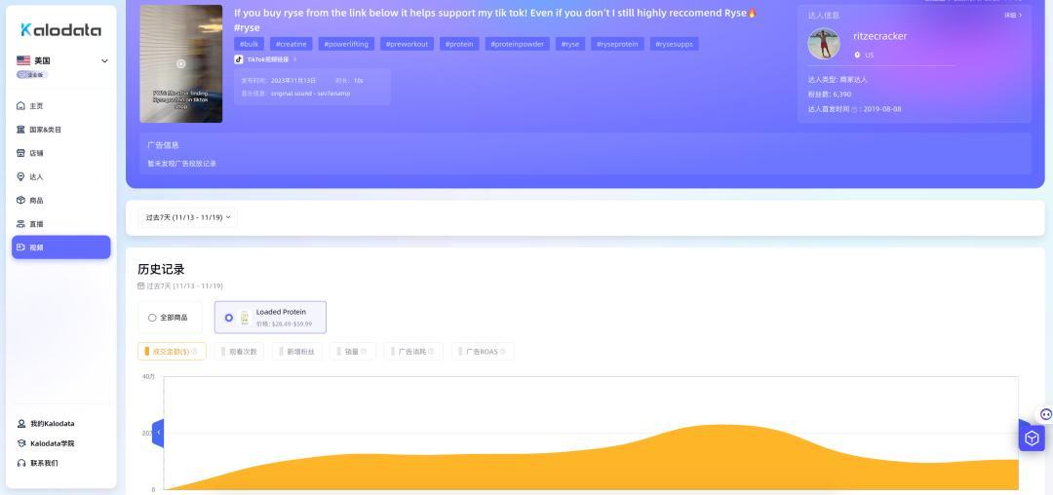Open the 主页 home icon in sidebar

pos(20,106)
